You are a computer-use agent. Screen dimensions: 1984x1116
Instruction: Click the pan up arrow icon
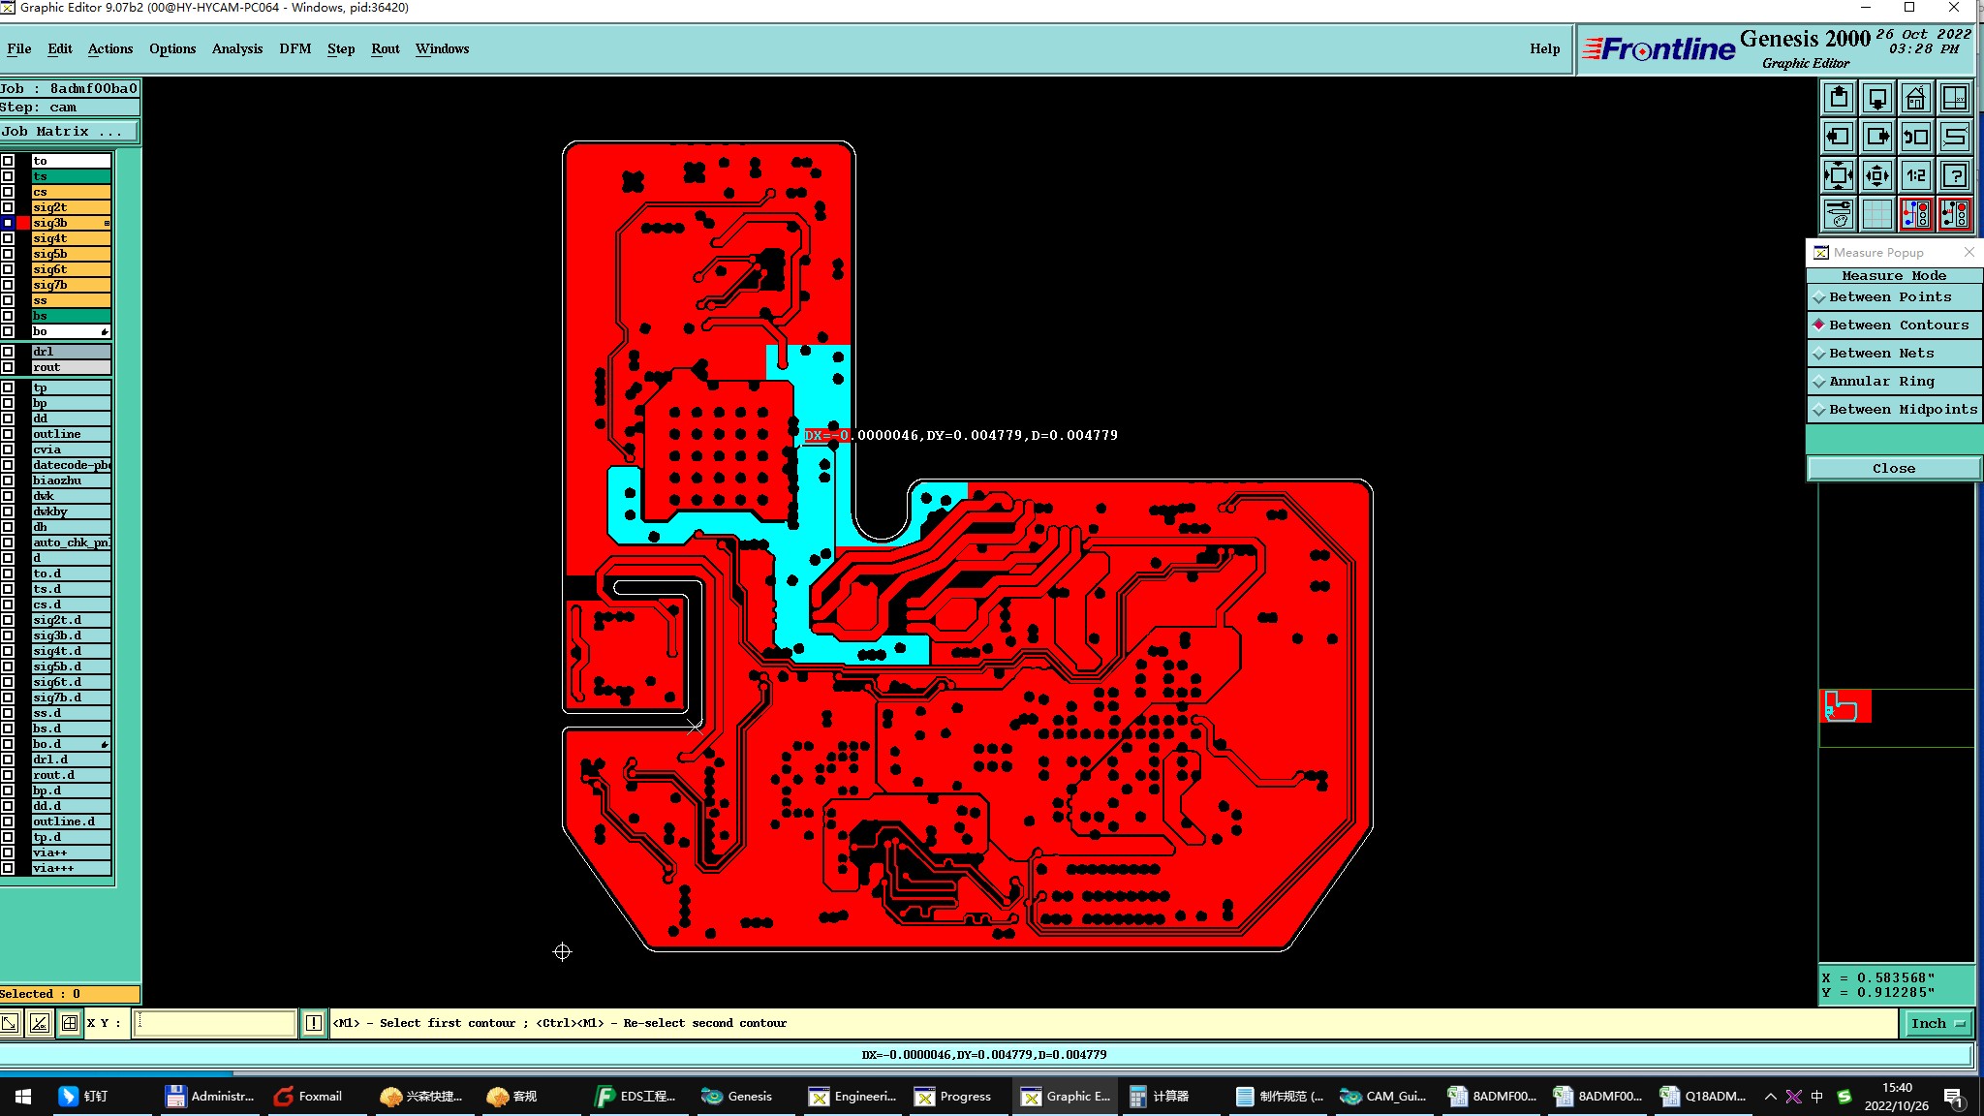point(1839,98)
